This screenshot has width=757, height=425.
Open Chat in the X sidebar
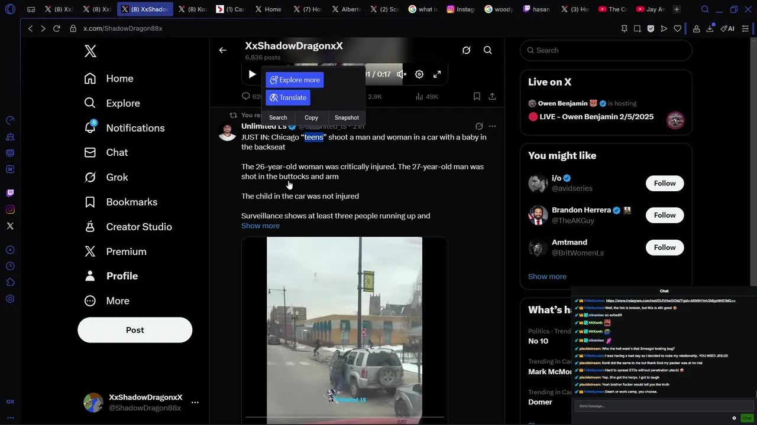[x=106, y=152]
